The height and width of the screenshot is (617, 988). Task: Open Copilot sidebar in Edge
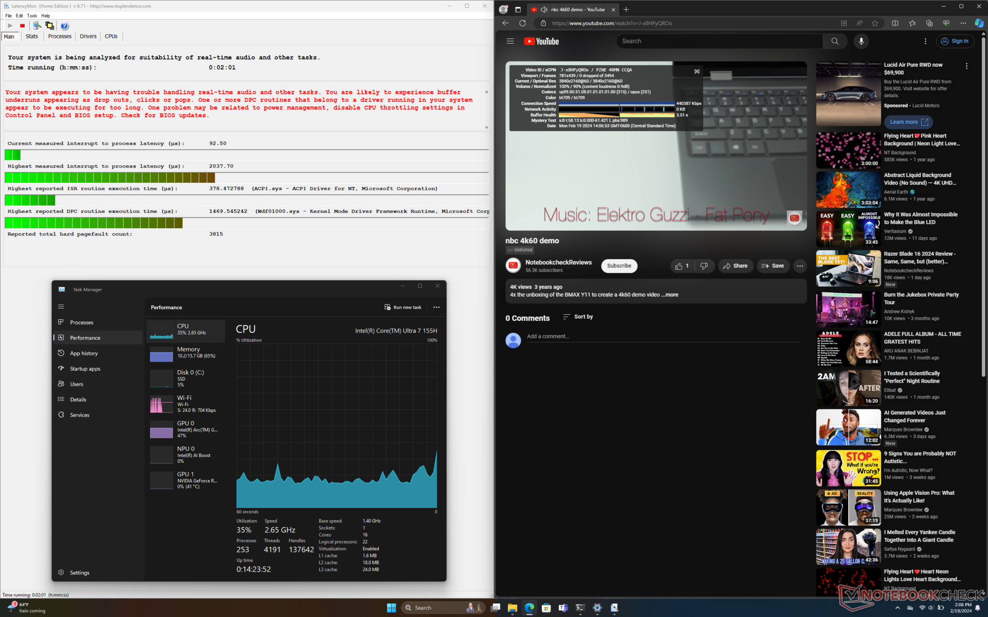[979, 23]
